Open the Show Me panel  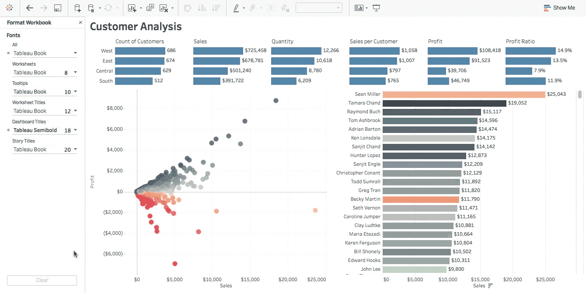coord(559,8)
